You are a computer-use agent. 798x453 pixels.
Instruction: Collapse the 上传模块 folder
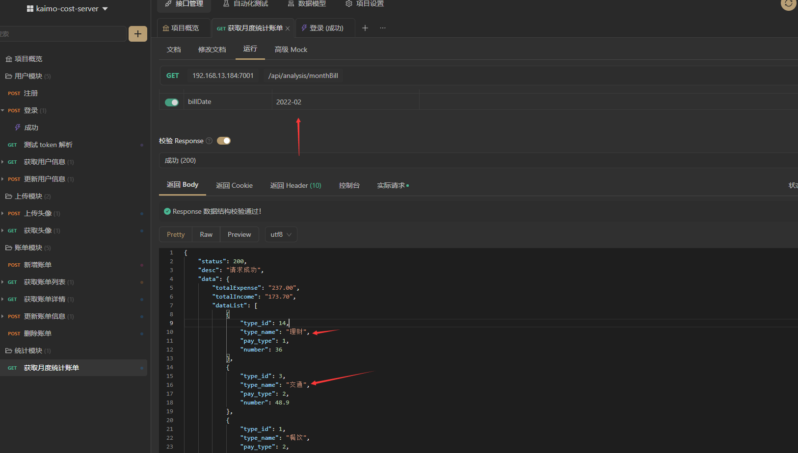point(28,196)
